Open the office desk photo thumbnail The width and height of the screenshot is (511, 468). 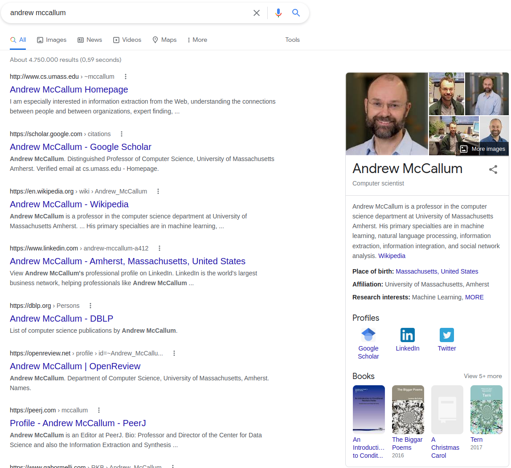(x=454, y=135)
